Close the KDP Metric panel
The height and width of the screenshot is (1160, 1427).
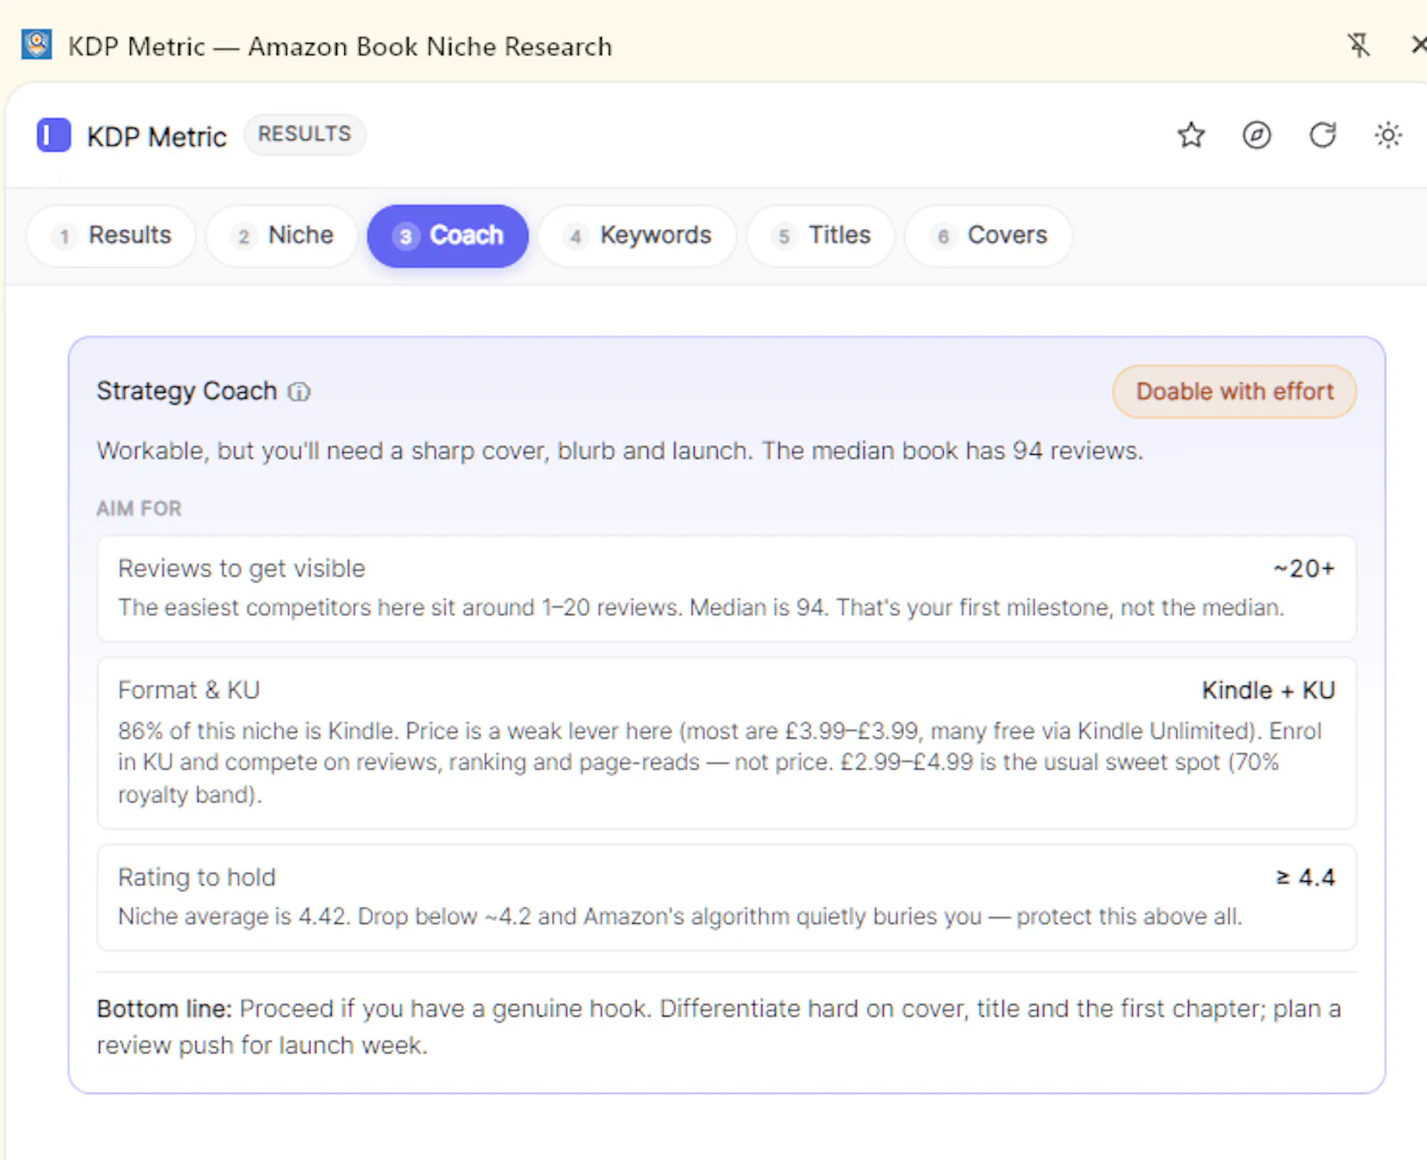tap(1417, 45)
